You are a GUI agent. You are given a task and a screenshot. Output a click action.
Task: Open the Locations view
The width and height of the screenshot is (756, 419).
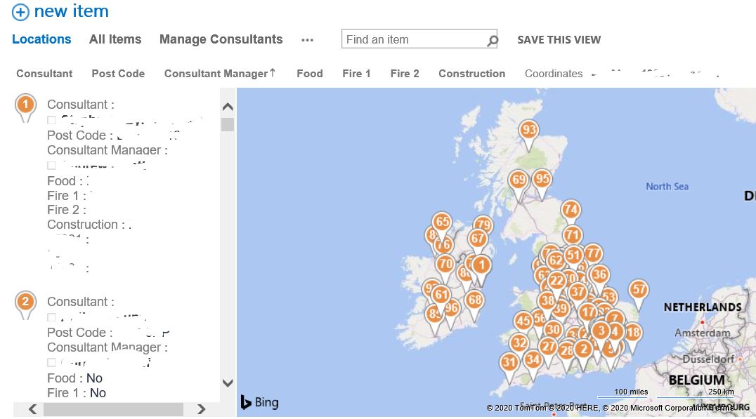[41, 39]
